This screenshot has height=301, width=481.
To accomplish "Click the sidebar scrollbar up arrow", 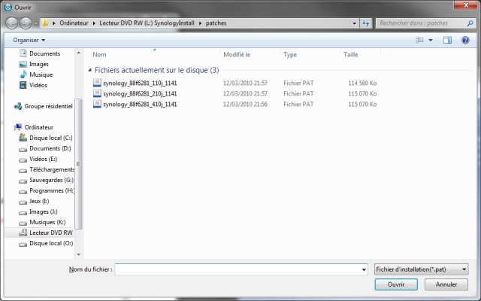I will pos(78,53).
